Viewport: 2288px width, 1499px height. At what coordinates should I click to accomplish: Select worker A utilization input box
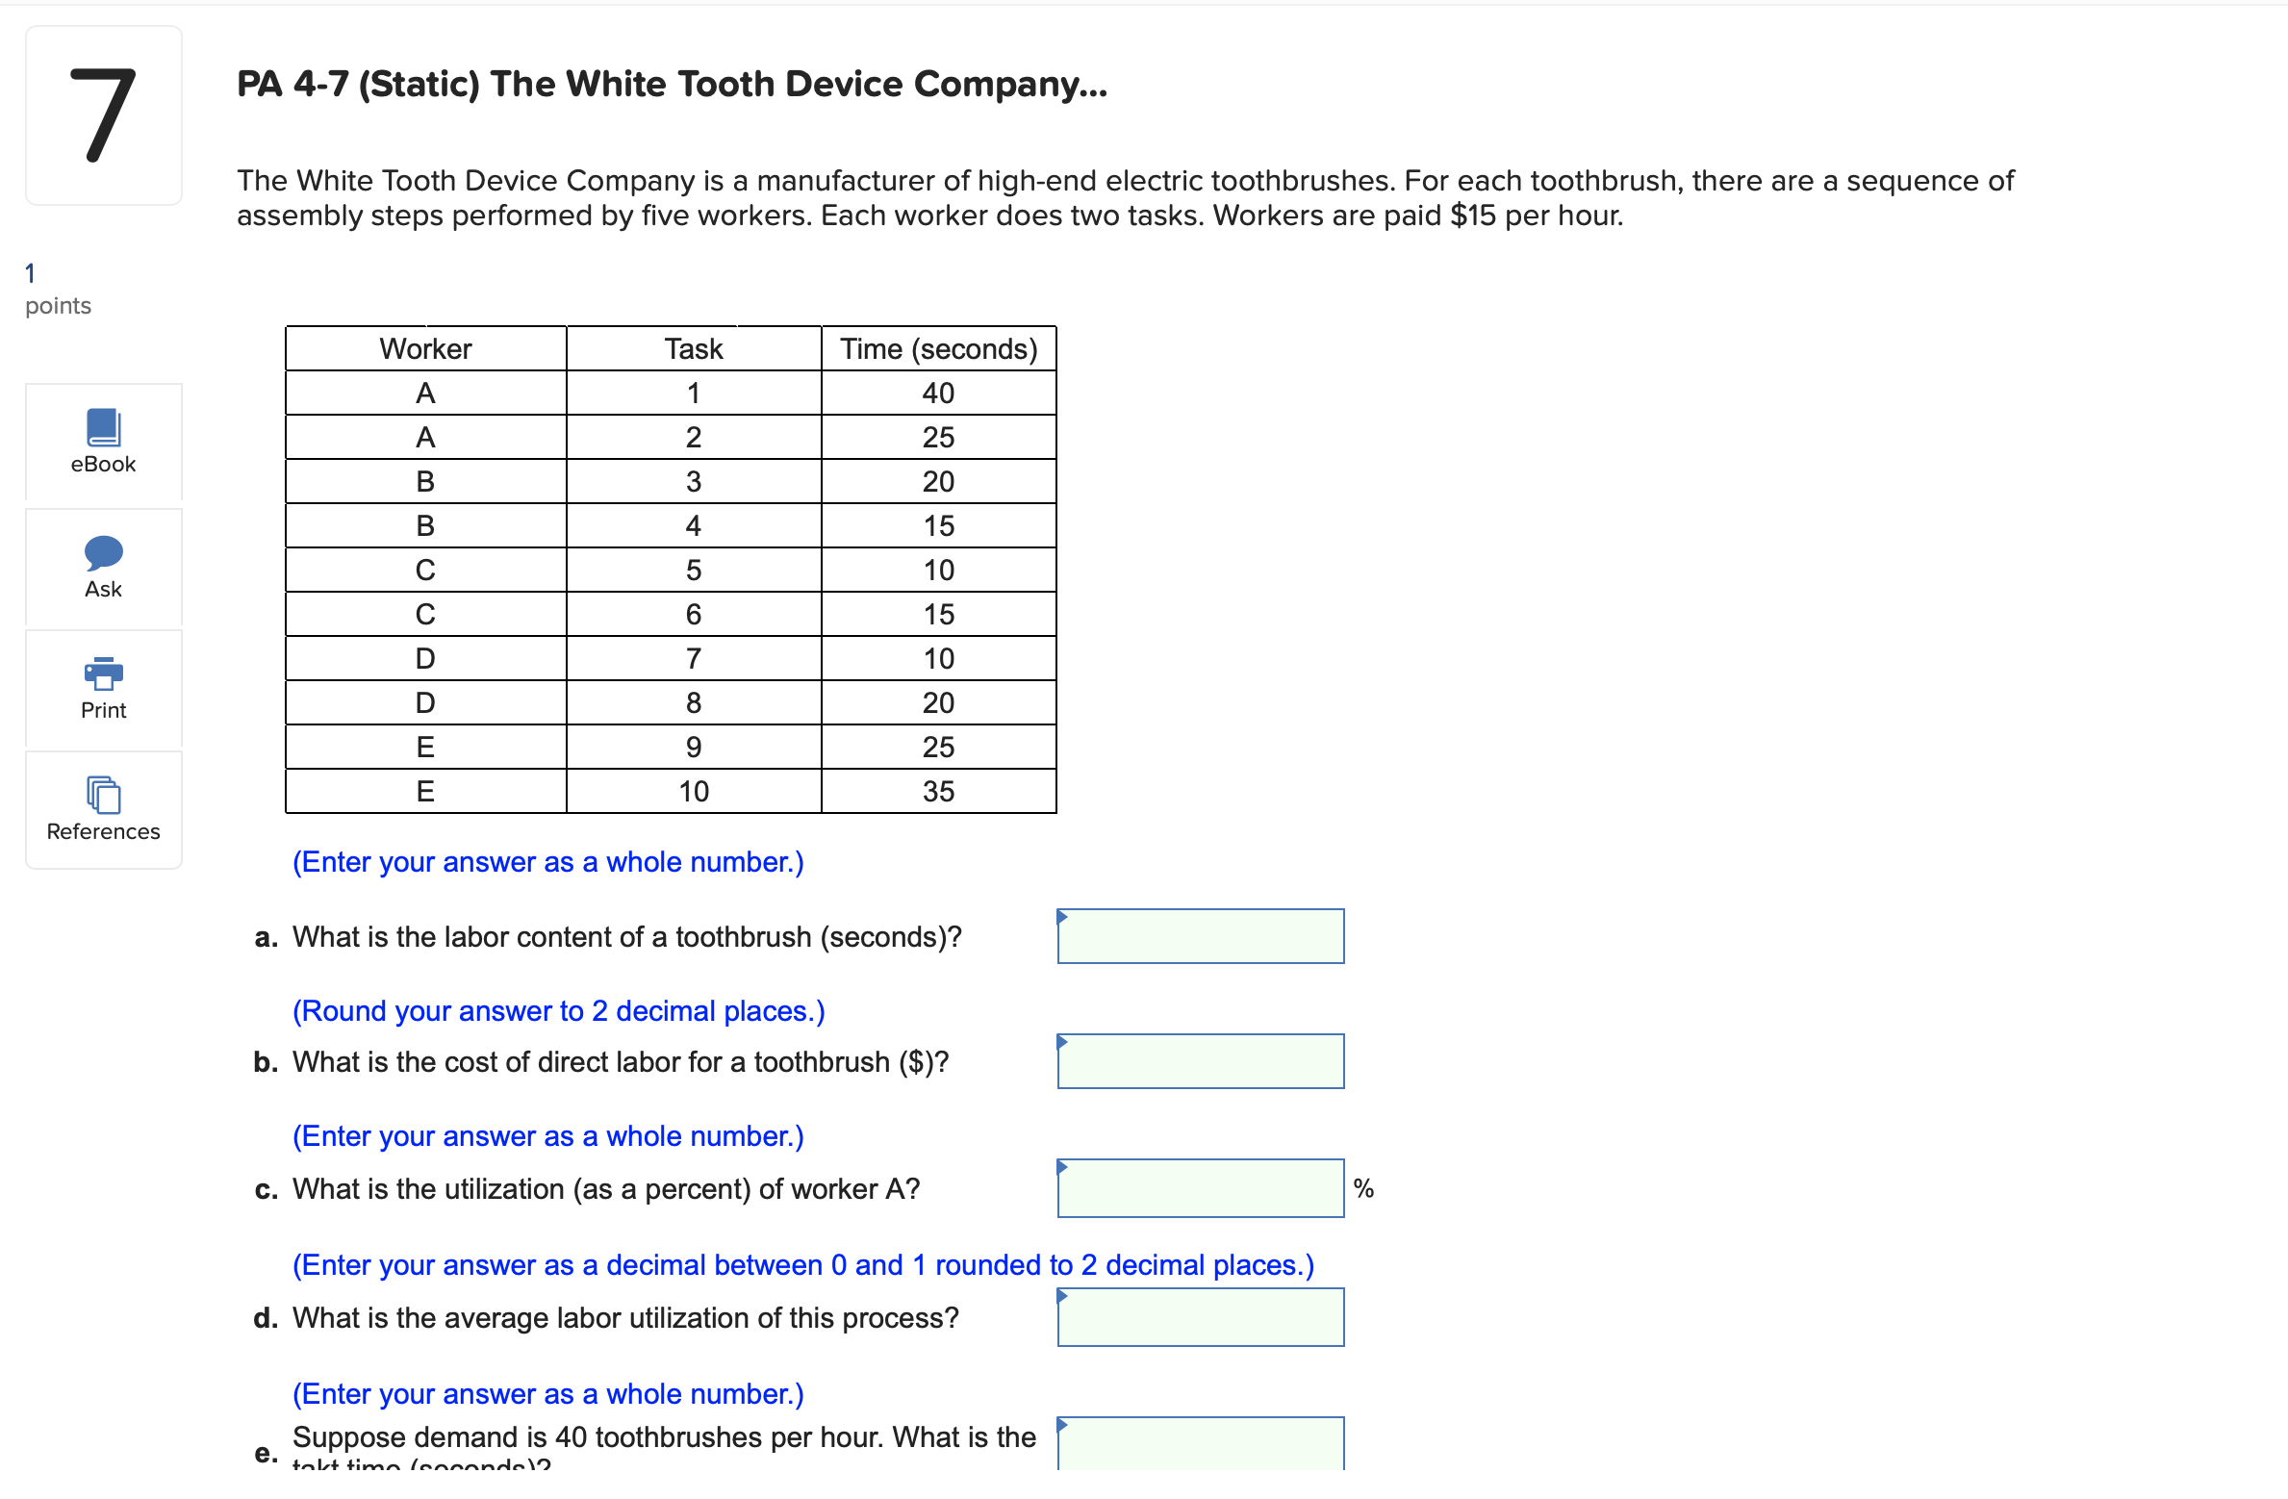click(1201, 1188)
